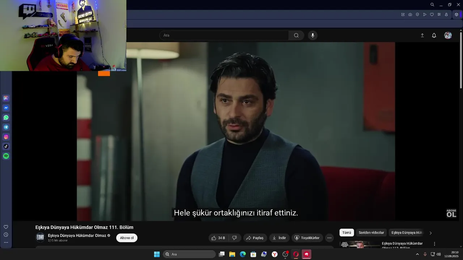The width and height of the screenshot is (463, 260).
Task: Show hidden tray icons chevron
Action: pyautogui.click(x=417, y=254)
